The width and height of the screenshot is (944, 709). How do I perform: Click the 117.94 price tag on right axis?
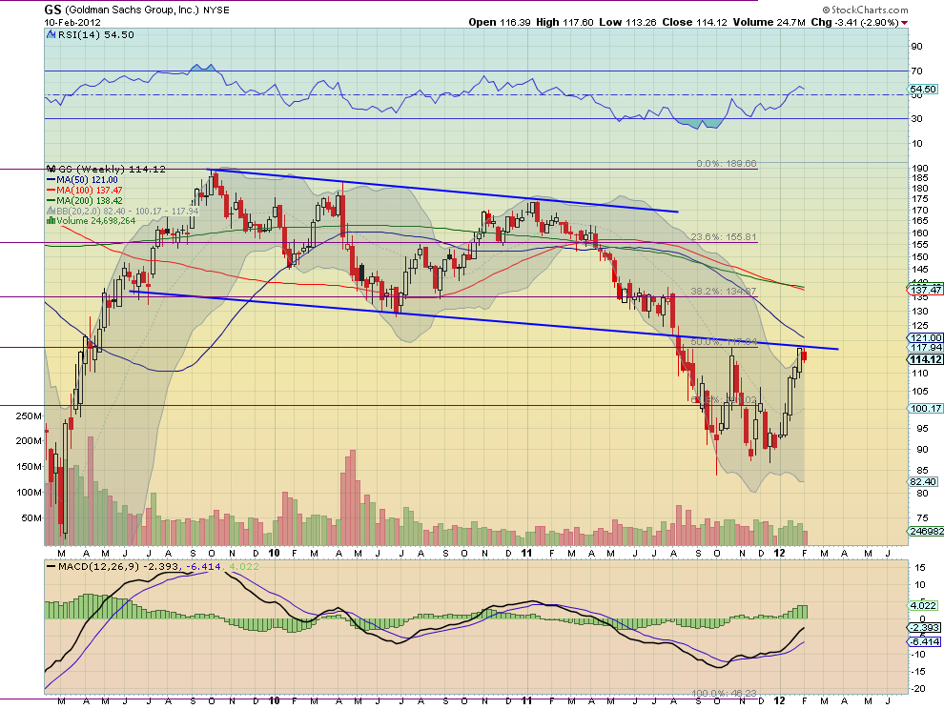[x=926, y=347]
